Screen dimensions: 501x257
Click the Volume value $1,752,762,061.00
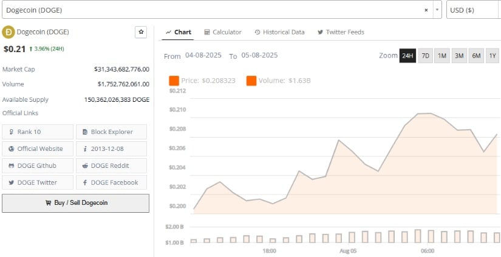coord(123,84)
